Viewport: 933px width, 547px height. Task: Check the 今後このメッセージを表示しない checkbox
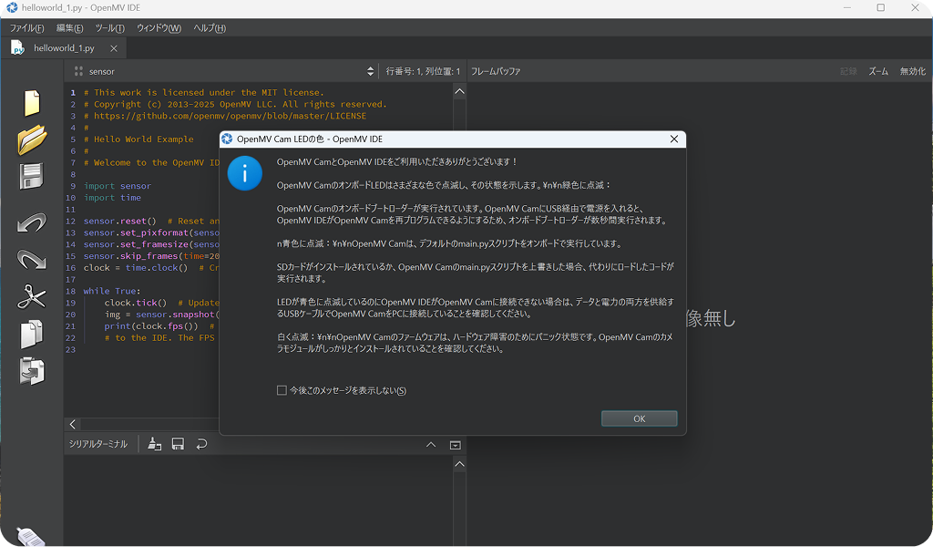coord(282,390)
